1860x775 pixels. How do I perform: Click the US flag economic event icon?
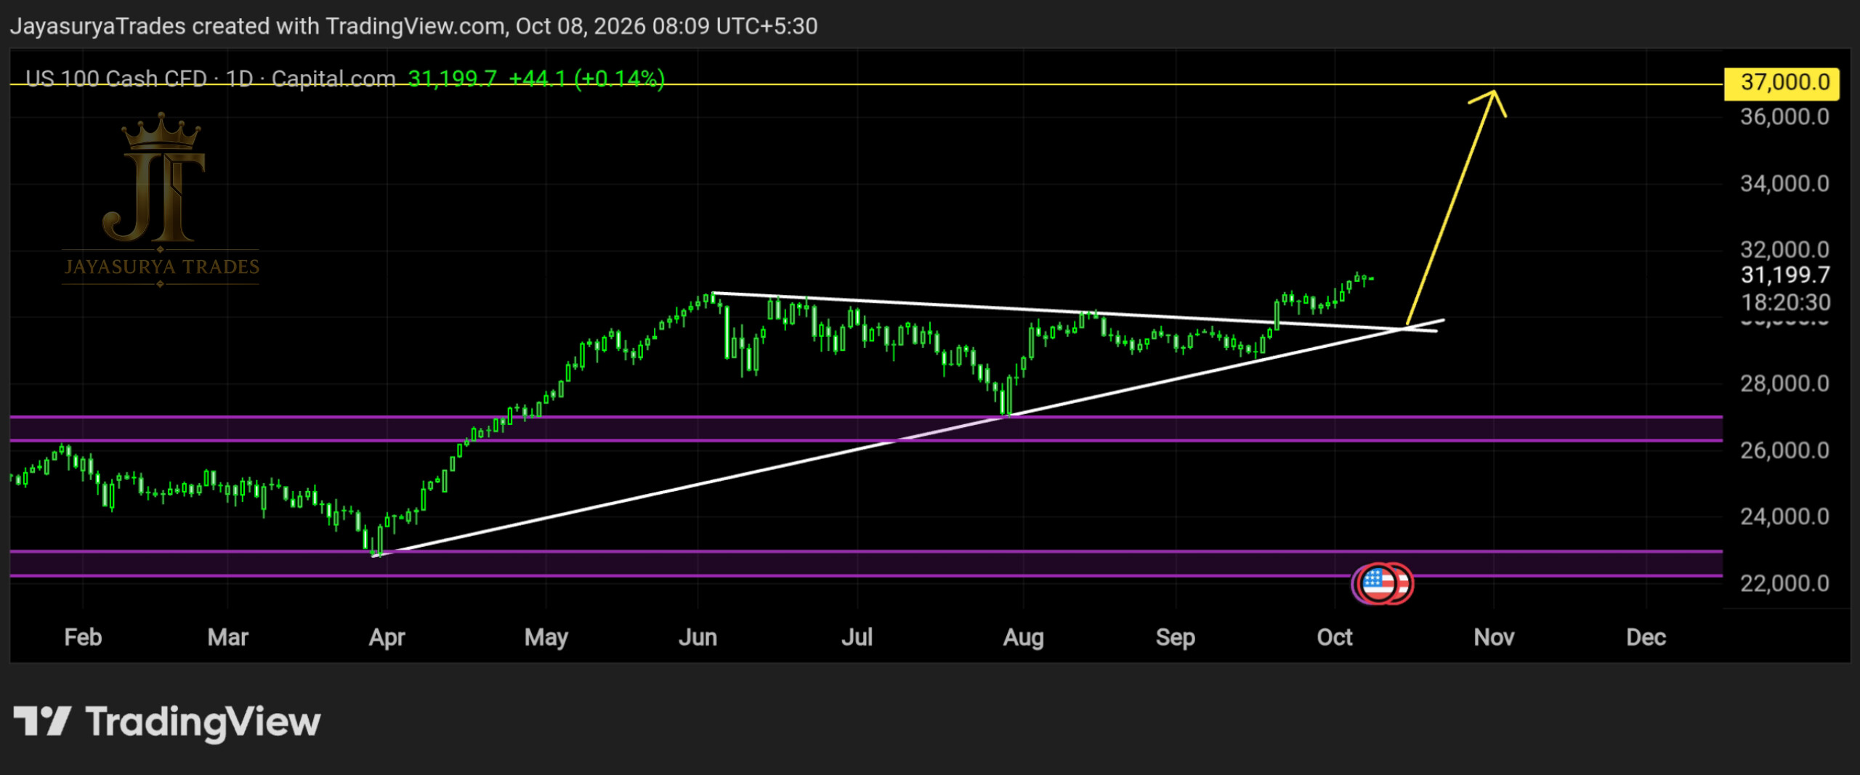coord(1378,583)
